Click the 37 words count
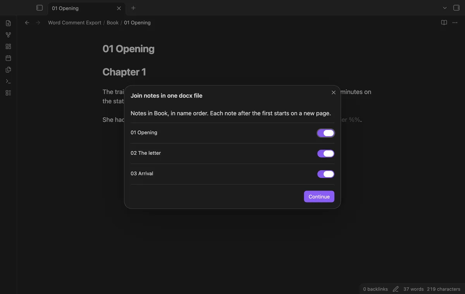 pyautogui.click(x=413, y=289)
